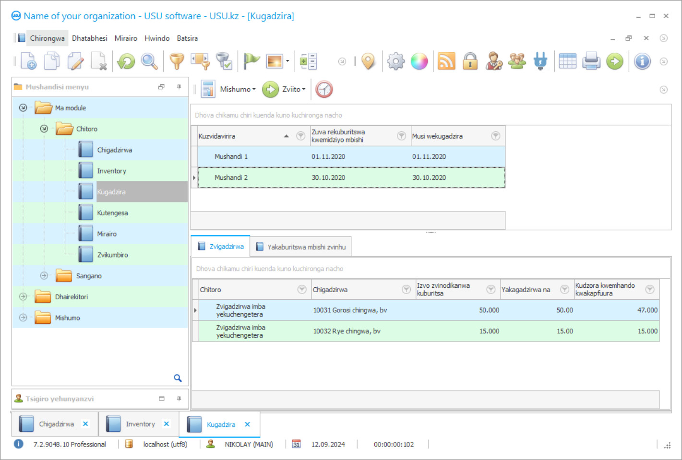Open the blue info icon
682x460 pixels.
[x=642, y=61]
